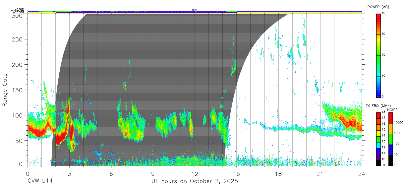Viewport: 407px width, 188px height.
Task: Click the 3 tick on the UT hours axis
Action: (x=69, y=173)
